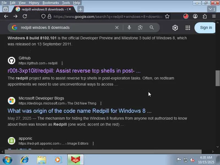Open the taskbar clock showing 4:30 AM
Viewport: 220px width, 165px height.
[x=206, y=160]
